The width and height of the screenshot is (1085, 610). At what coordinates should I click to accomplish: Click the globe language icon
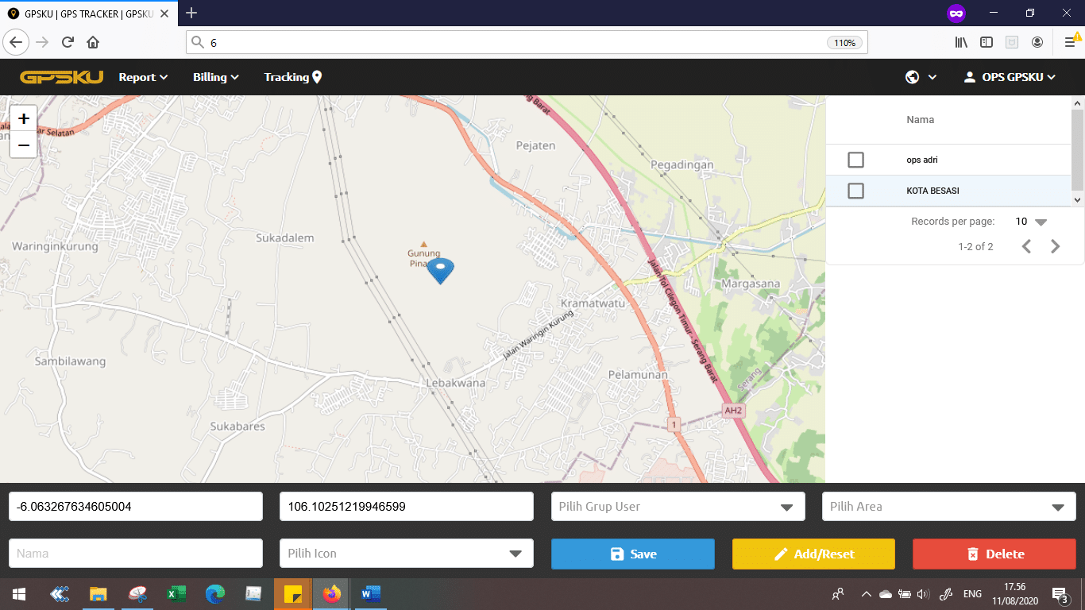click(x=913, y=77)
